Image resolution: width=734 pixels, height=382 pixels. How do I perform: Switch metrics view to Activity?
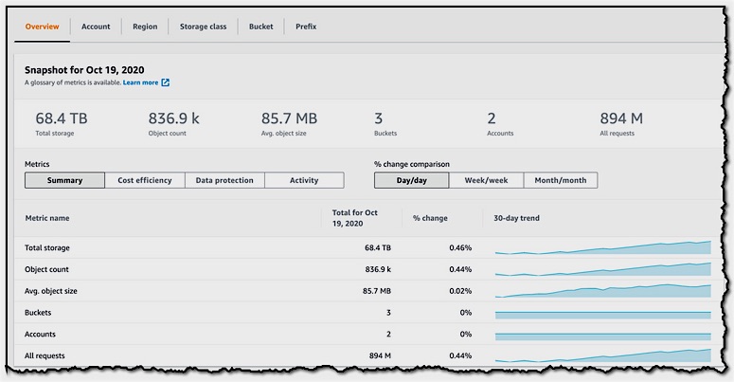click(304, 180)
